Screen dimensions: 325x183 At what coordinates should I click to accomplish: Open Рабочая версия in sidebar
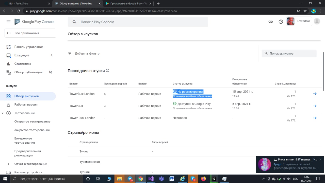click(26, 104)
